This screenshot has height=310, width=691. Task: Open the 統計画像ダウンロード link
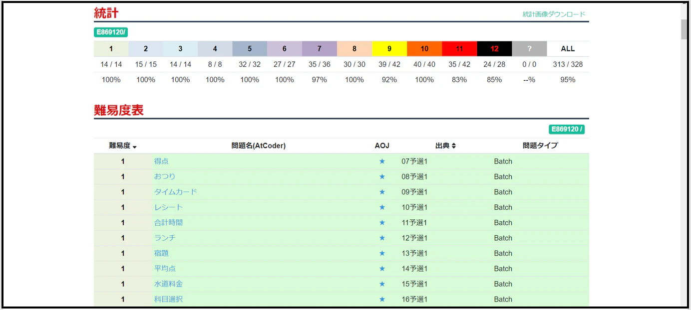(554, 14)
